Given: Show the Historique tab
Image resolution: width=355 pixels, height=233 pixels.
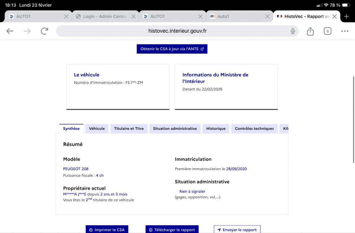Looking at the screenshot, I should pos(216,129).
